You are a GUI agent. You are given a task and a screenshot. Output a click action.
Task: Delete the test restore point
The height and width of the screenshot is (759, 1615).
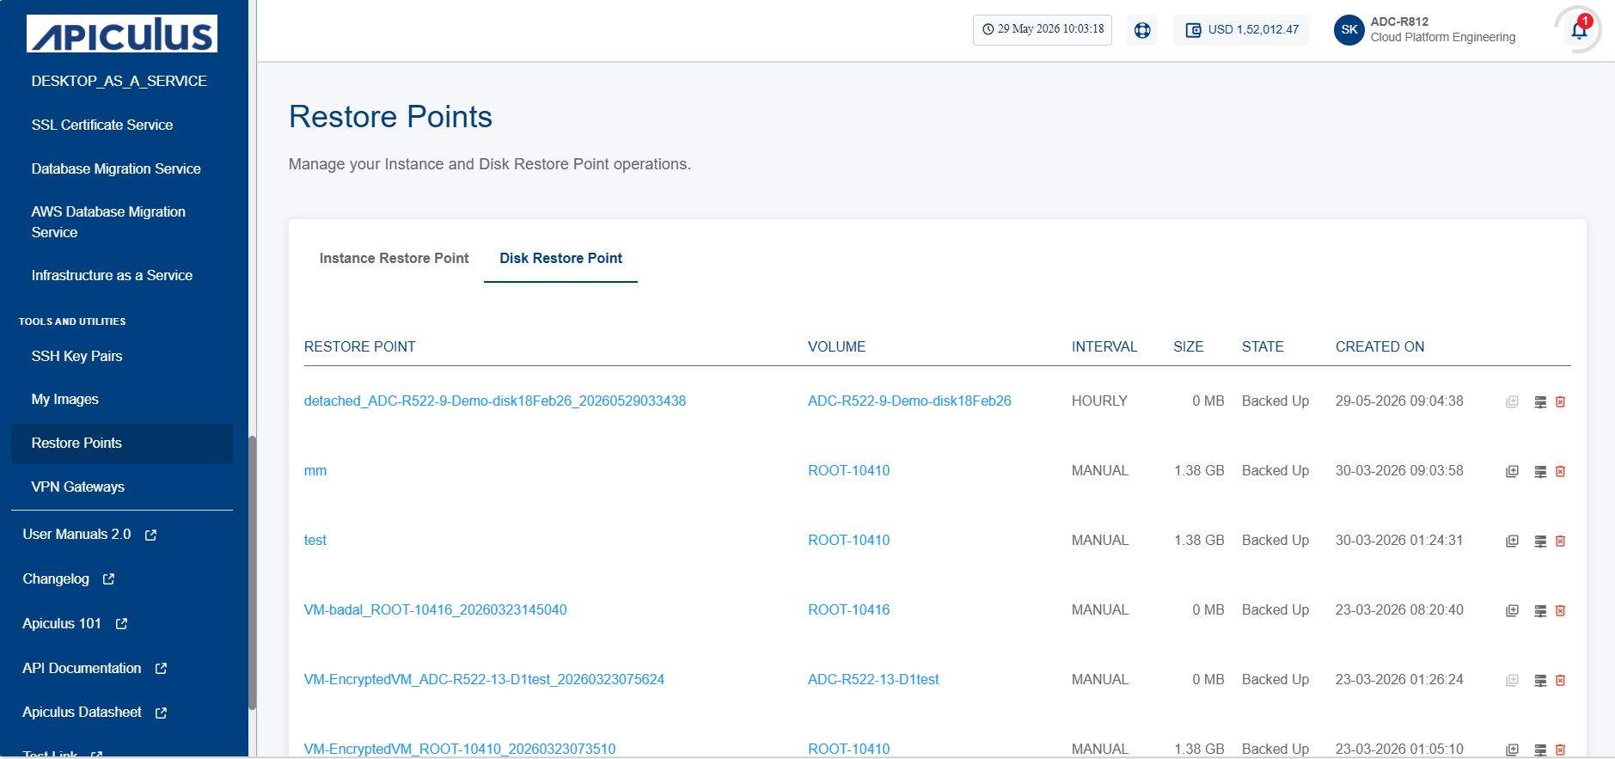point(1561,541)
